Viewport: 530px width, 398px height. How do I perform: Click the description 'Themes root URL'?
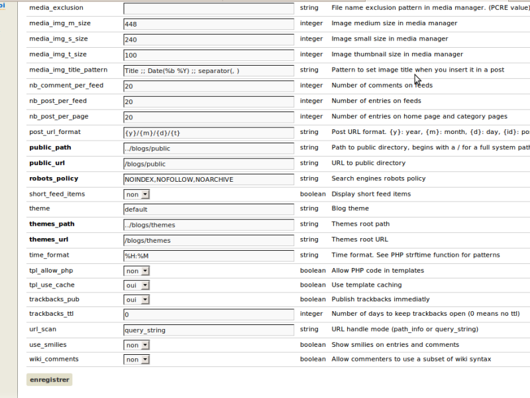[x=360, y=239]
